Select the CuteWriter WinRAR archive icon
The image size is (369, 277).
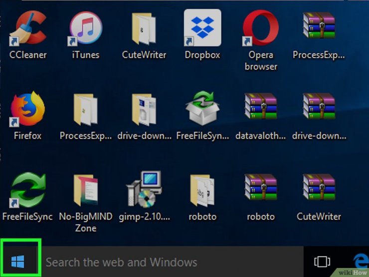pos(319,187)
